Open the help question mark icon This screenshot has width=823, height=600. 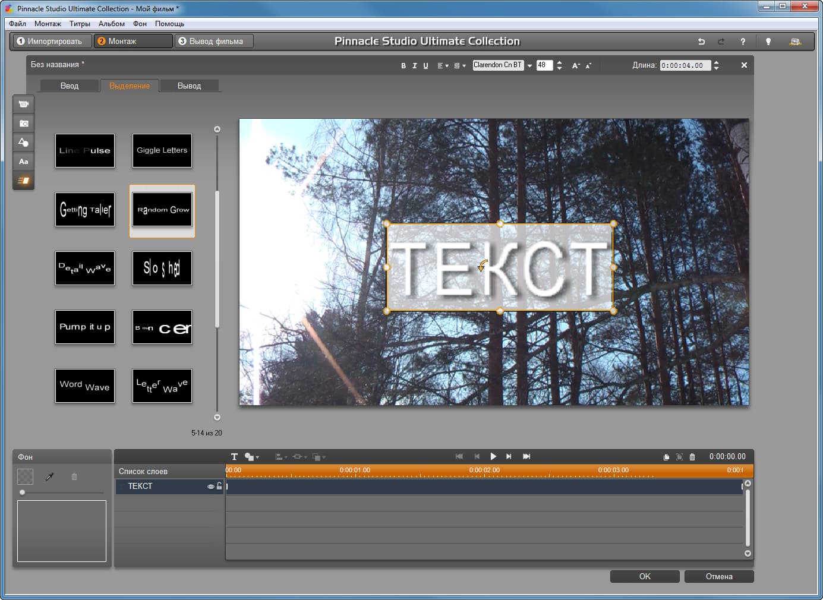[x=742, y=42]
